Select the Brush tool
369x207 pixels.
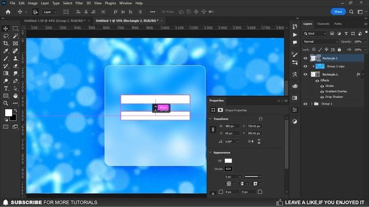pyautogui.click(x=6, y=59)
